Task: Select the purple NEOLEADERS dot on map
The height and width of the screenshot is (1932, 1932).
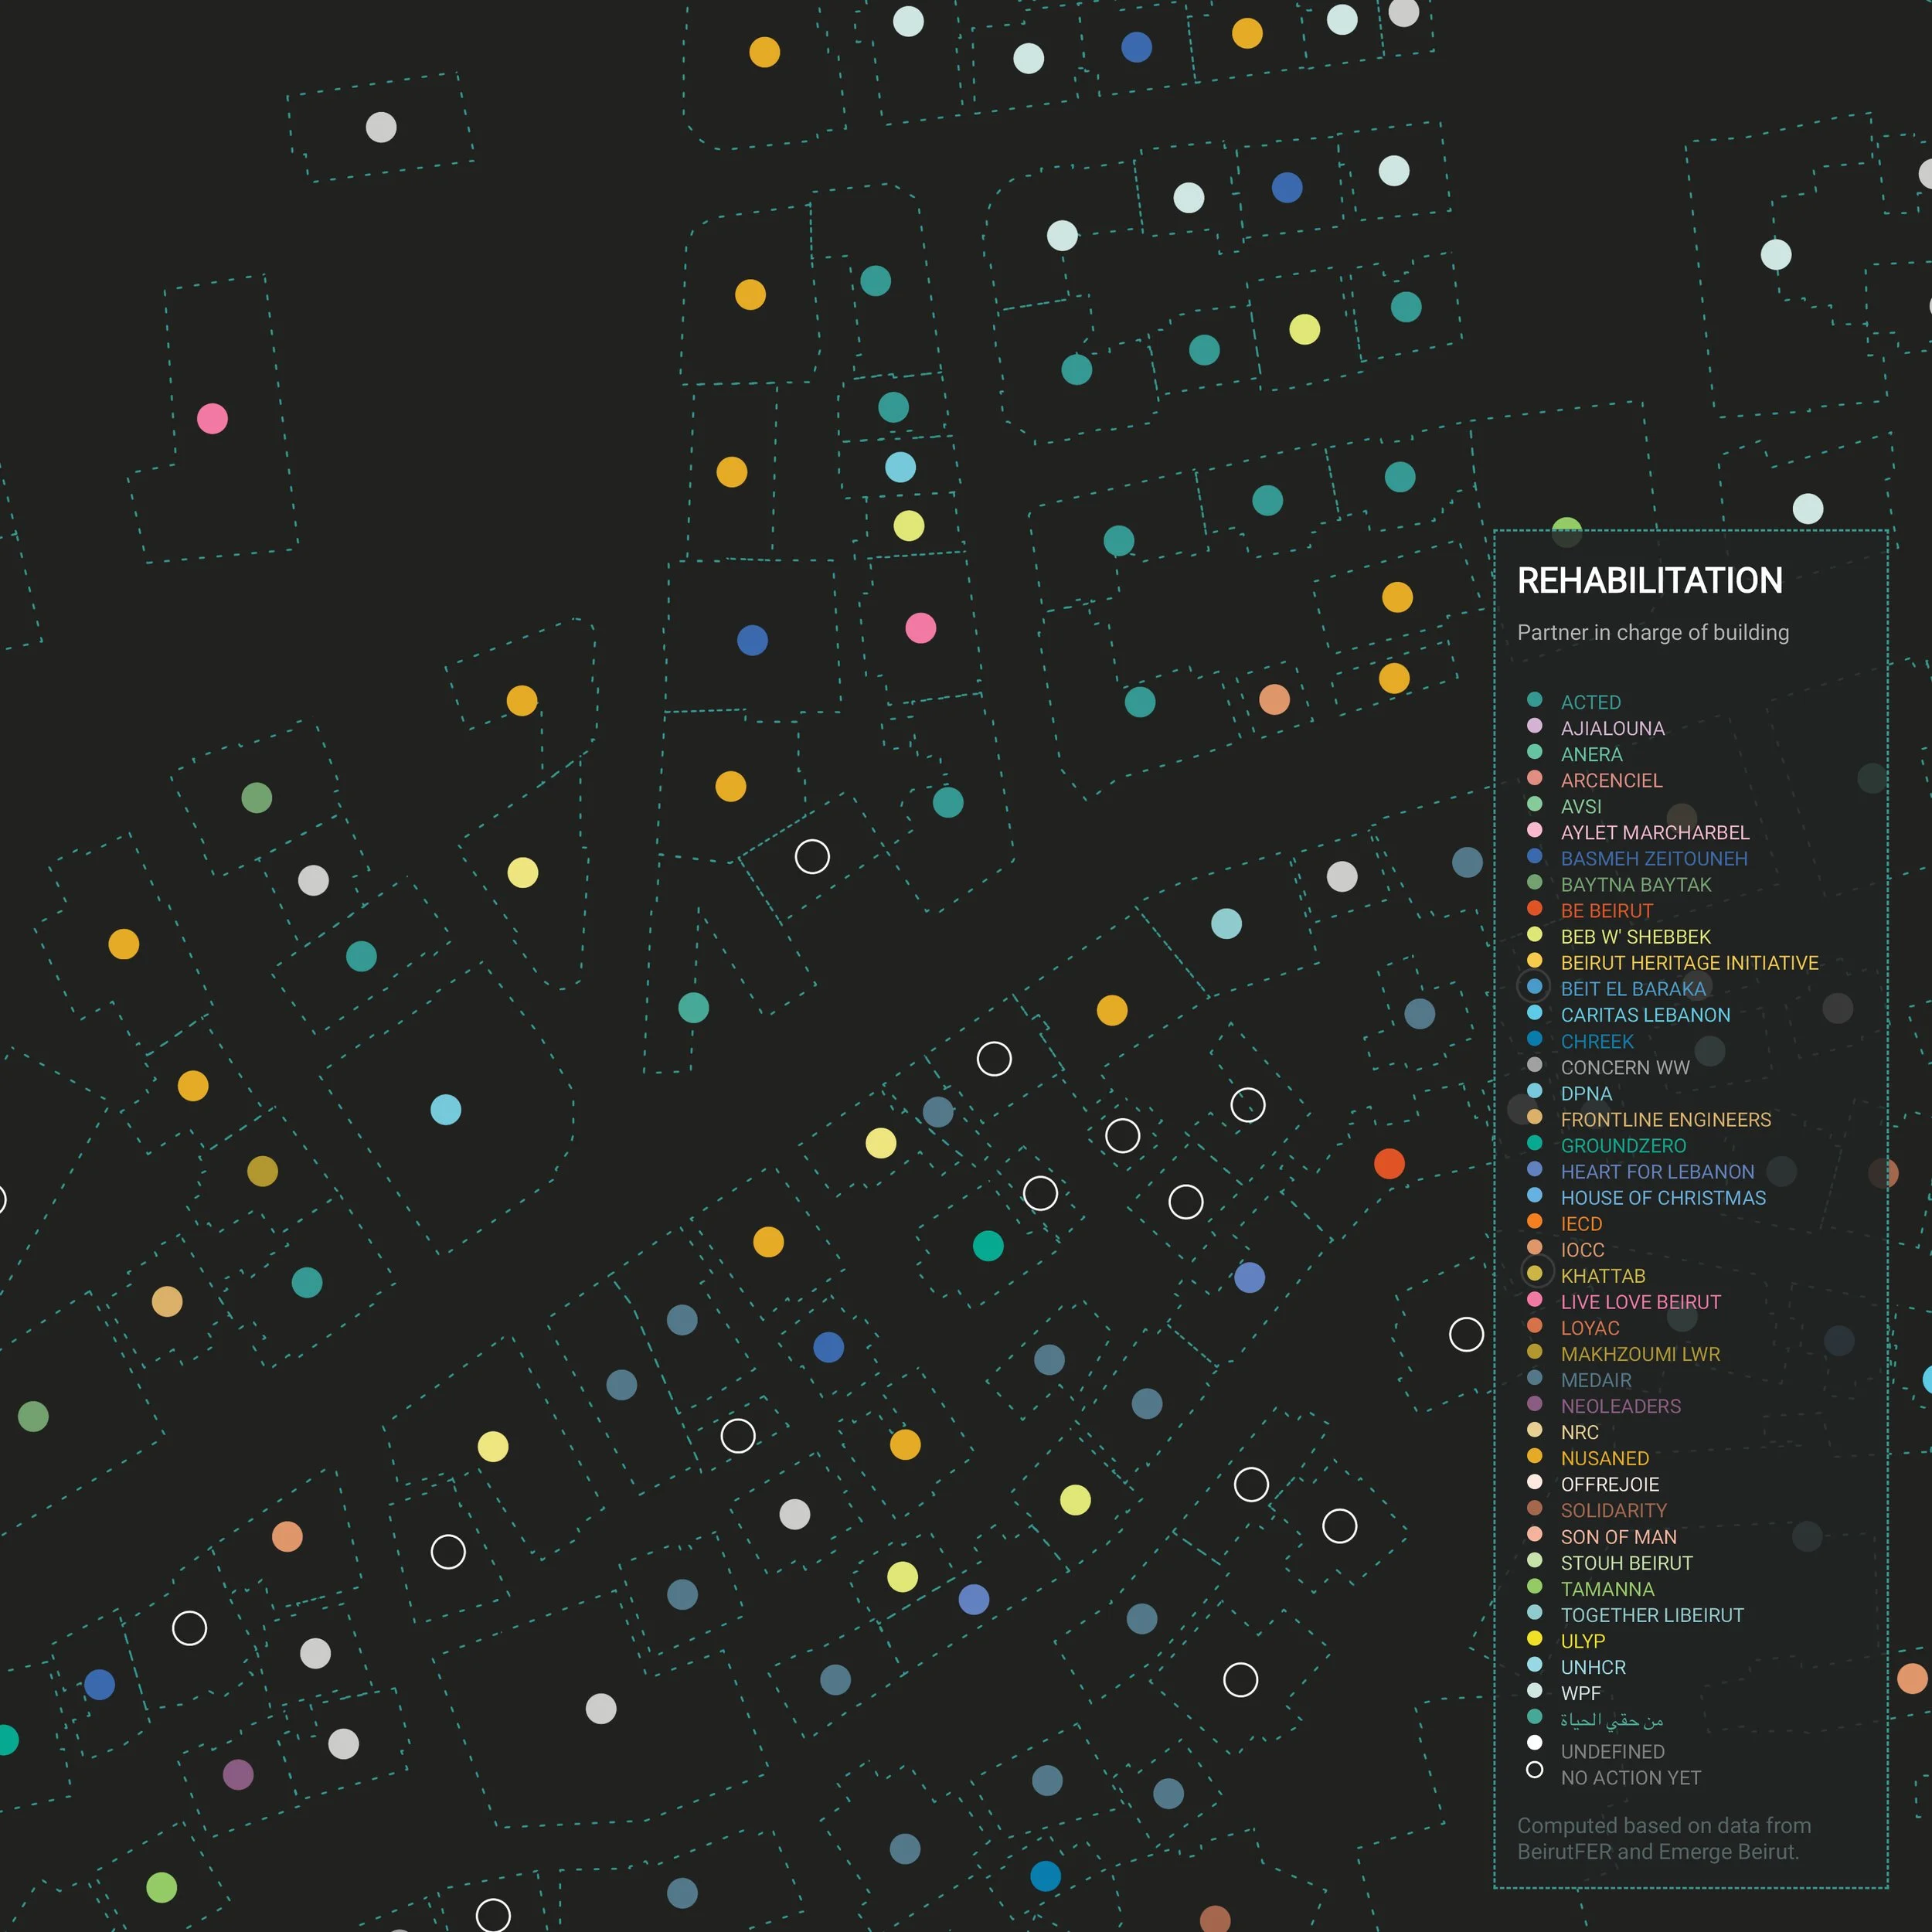Action: [238, 1775]
